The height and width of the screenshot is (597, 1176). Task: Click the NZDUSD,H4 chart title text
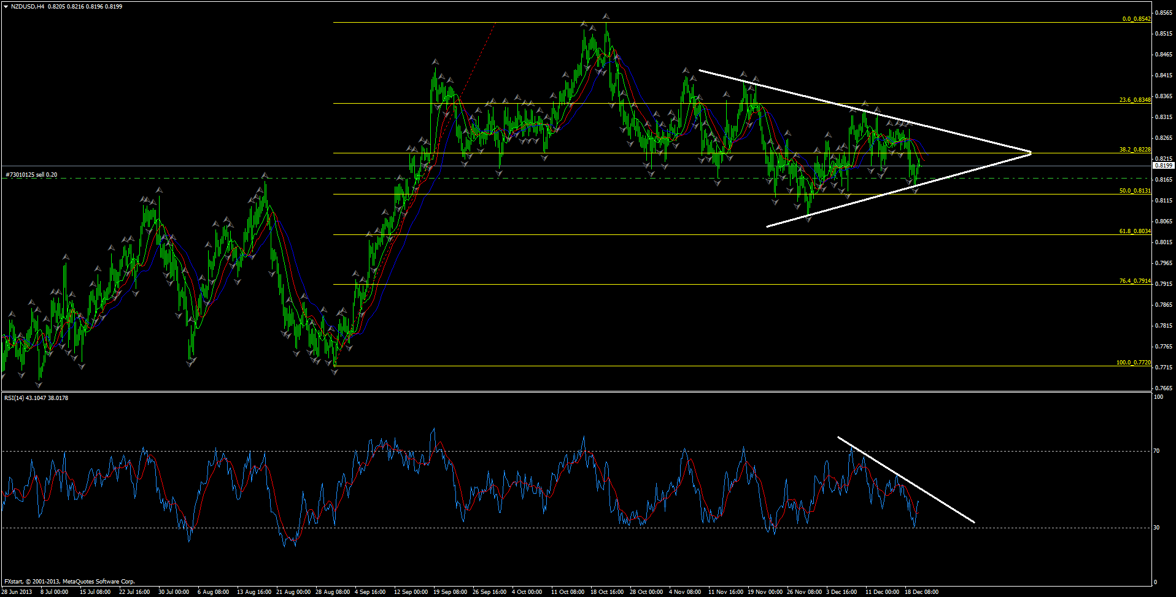pos(28,7)
